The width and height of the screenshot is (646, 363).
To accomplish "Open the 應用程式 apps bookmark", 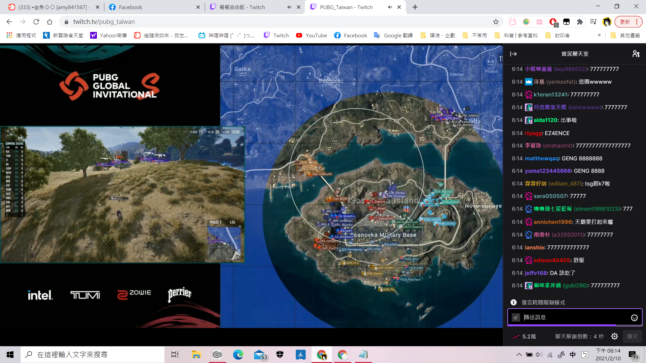I will [21, 35].
